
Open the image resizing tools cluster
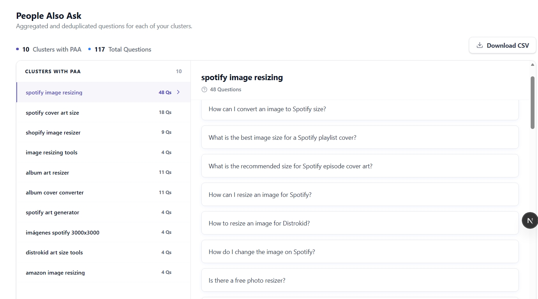[x=103, y=152]
